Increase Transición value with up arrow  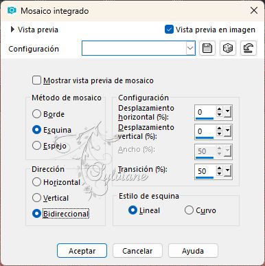tap(220, 168)
